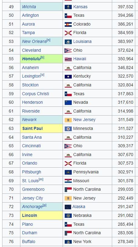The width and height of the screenshot is (138, 247).
Task: Open footnote [m] beside St. Louis
Action: pos(41,179)
